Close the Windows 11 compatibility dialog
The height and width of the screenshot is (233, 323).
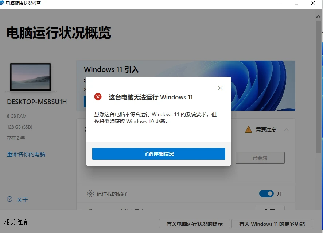[x=220, y=88]
